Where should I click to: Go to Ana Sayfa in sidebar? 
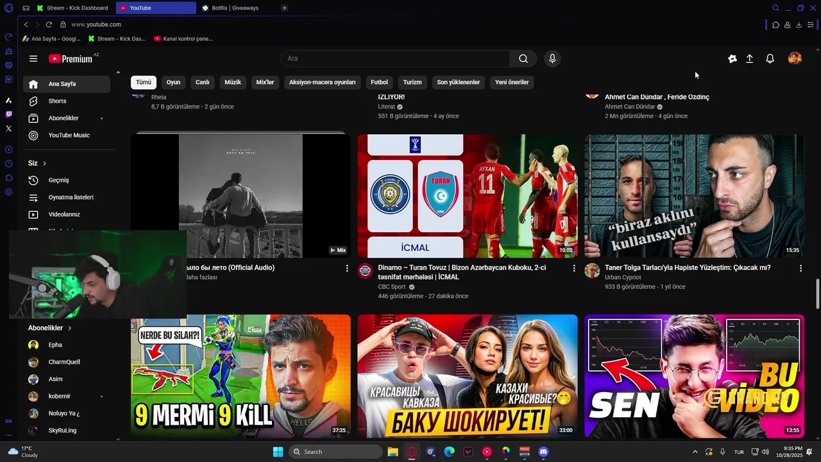67,84
